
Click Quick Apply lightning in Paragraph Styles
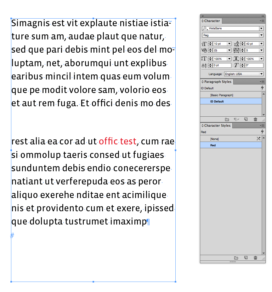(x=262, y=88)
